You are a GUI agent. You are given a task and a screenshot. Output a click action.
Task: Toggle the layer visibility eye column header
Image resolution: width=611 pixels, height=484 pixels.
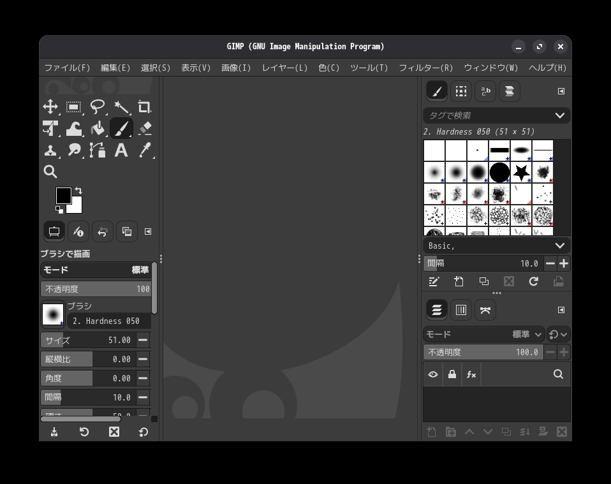coord(433,374)
